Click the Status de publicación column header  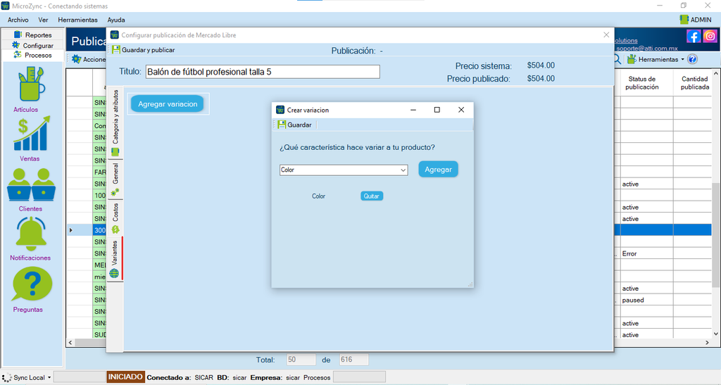(641, 83)
